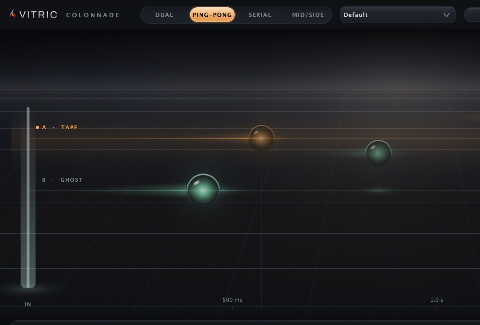
Task: Click the VITRIC brand name text
Action: click(38, 15)
